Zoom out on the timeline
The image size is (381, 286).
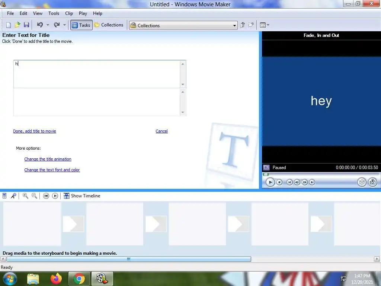coord(35,196)
